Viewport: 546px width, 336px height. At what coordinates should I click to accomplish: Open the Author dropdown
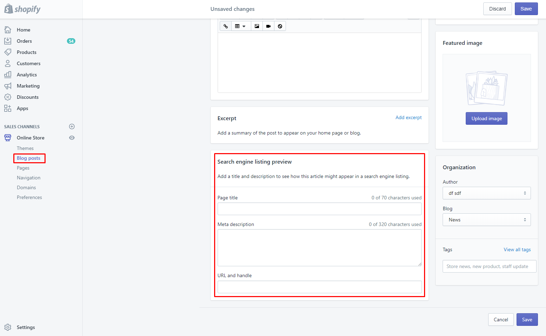tap(487, 193)
